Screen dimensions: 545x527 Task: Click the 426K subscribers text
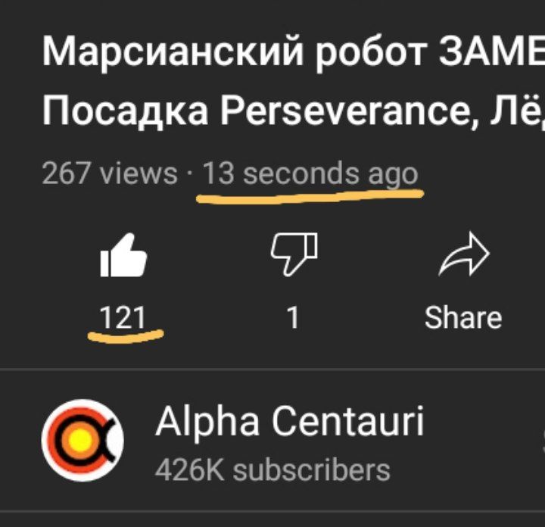[x=272, y=470]
